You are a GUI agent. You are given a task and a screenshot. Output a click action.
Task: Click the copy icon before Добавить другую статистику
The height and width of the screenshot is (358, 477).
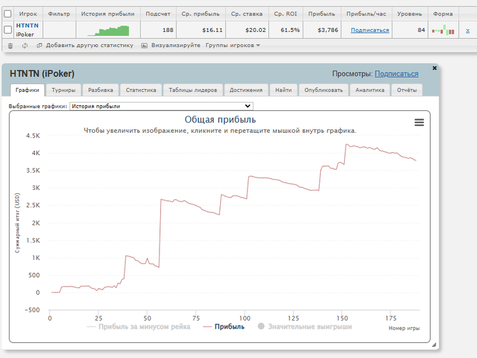(40, 46)
